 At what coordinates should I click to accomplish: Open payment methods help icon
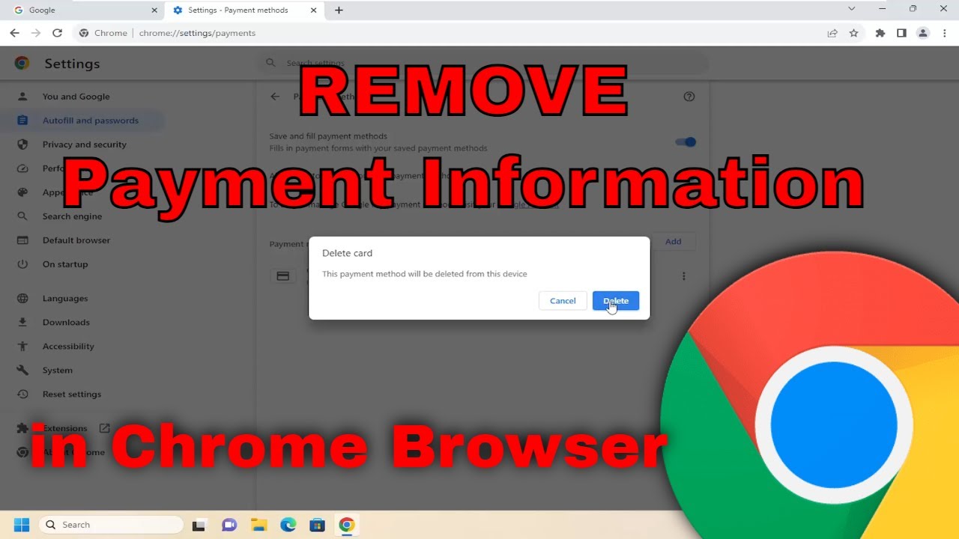tap(689, 97)
